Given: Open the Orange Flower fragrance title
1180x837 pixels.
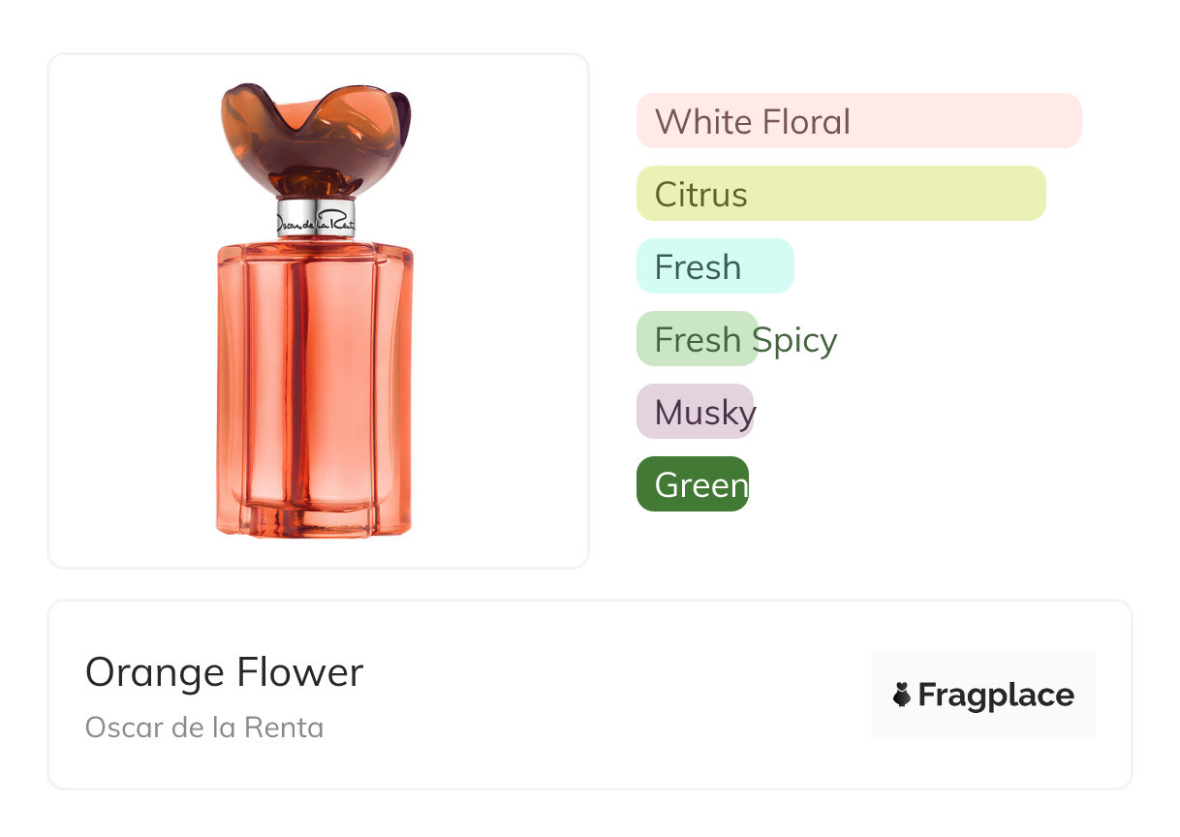Looking at the screenshot, I should coord(224,672).
